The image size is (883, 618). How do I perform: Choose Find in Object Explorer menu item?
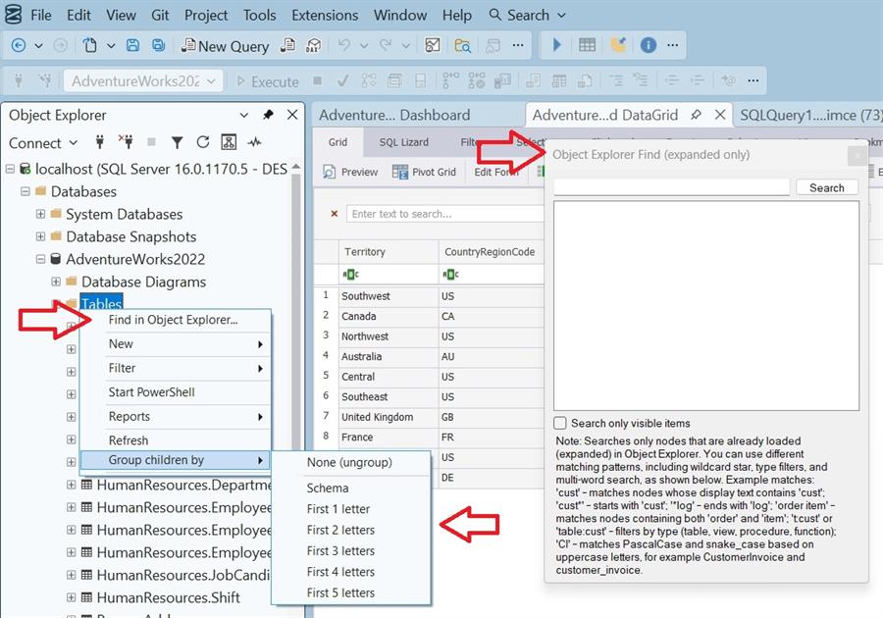176,320
